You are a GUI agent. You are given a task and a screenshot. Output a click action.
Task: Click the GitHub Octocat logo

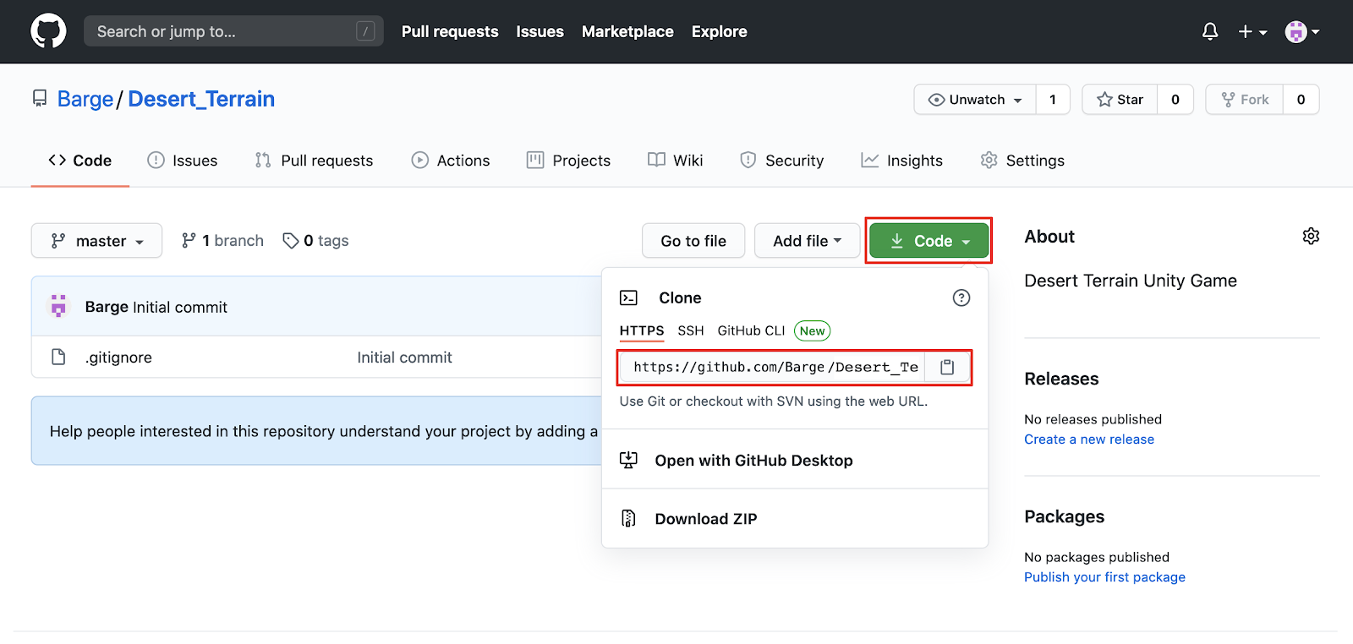pos(48,31)
